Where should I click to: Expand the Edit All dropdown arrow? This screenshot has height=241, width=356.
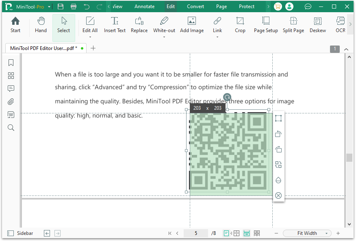pos(90,37)
